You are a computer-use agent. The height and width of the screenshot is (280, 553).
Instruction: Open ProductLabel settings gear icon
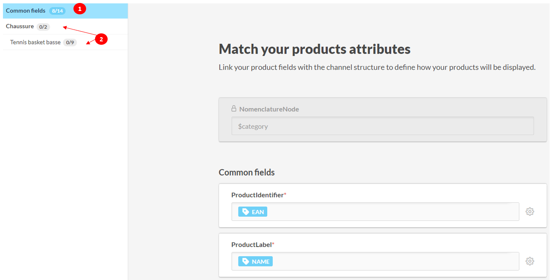pyautogui.click(x=530, y=261)
